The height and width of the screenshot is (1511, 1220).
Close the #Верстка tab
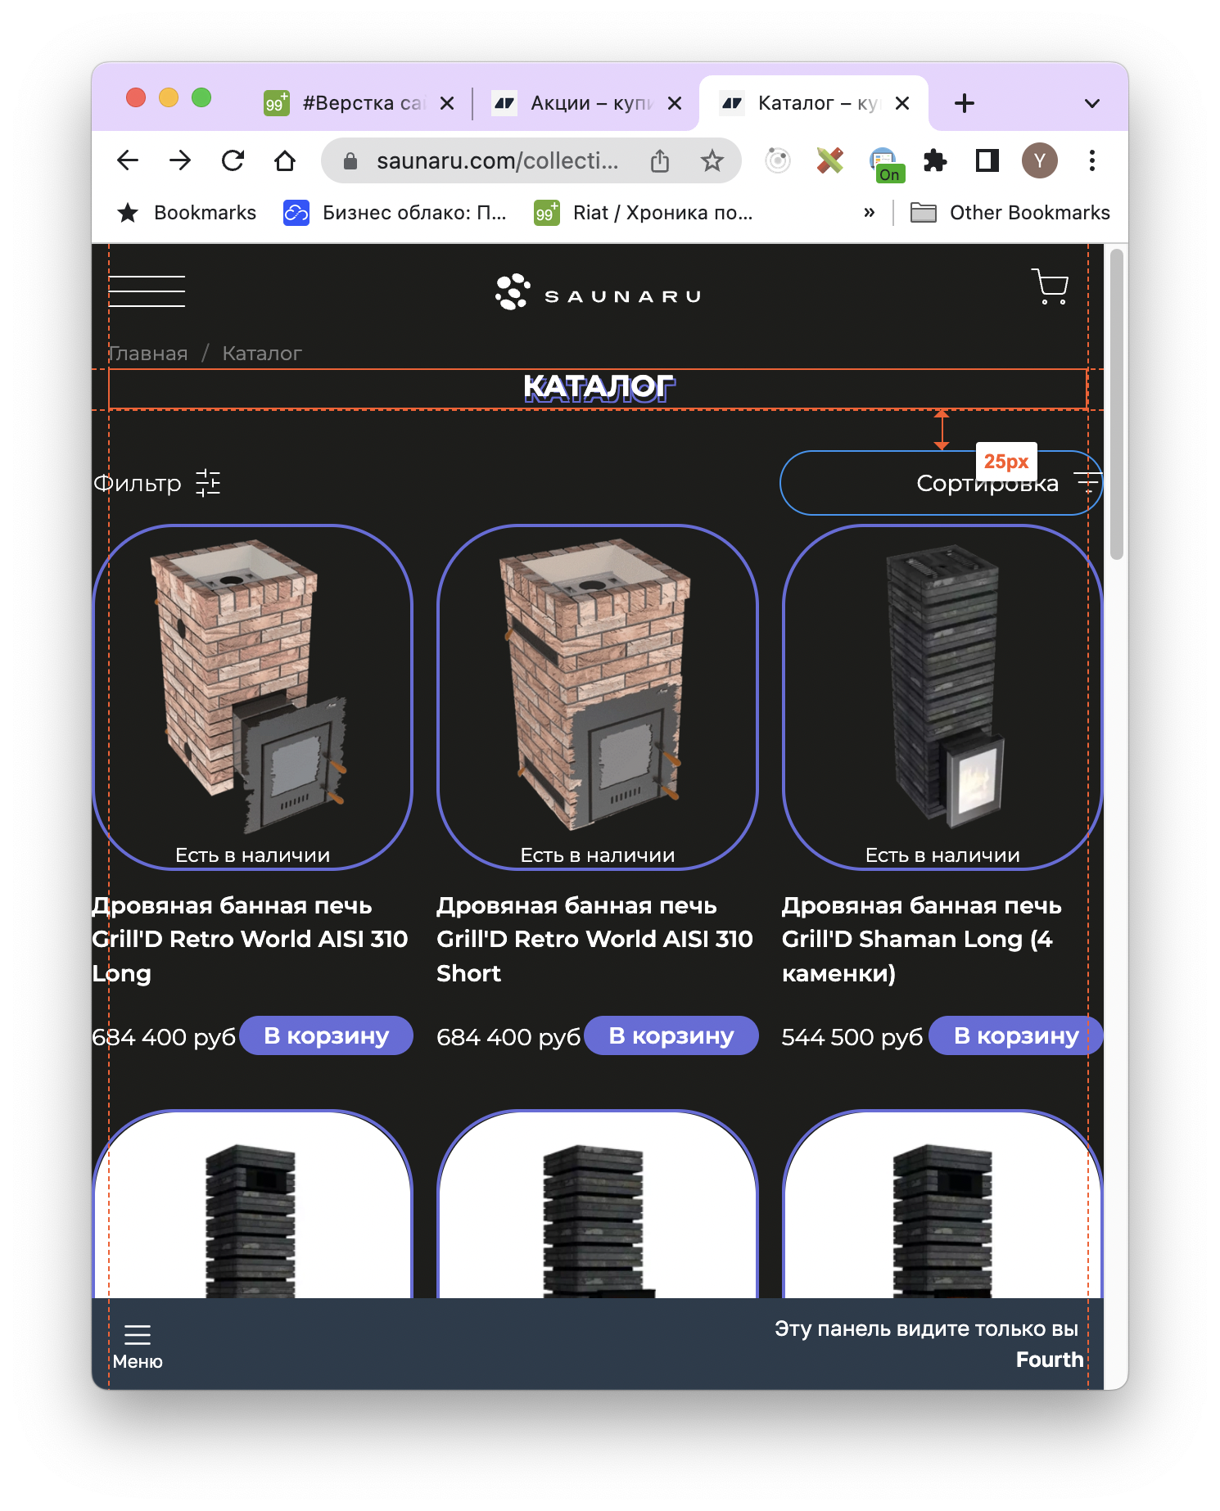[x=447, y=103]
